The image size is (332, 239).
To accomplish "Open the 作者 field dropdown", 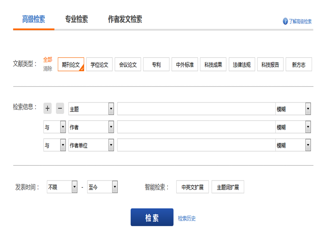I will pos(91,127).
